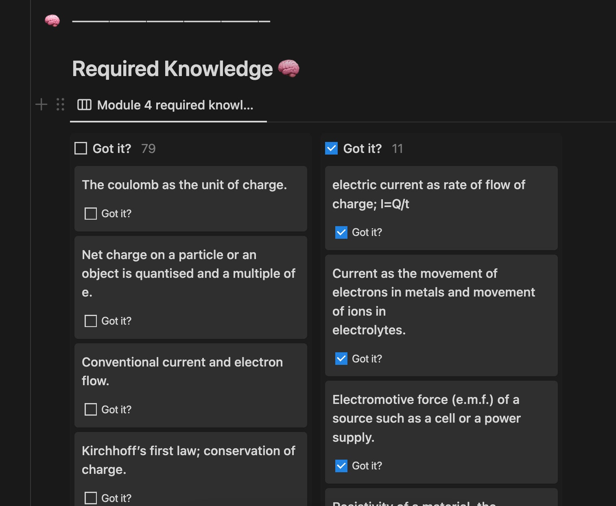Select the Module 4 required knowledge tab
Viewport: 616px width, 506px height.
tap(168, 105)
